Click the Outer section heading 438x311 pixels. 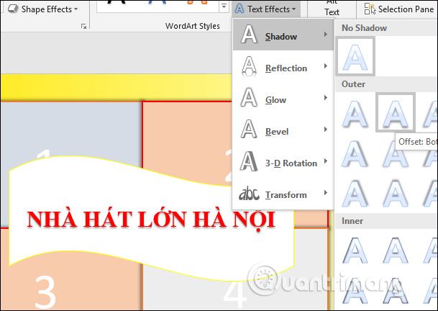click(353, 84)
